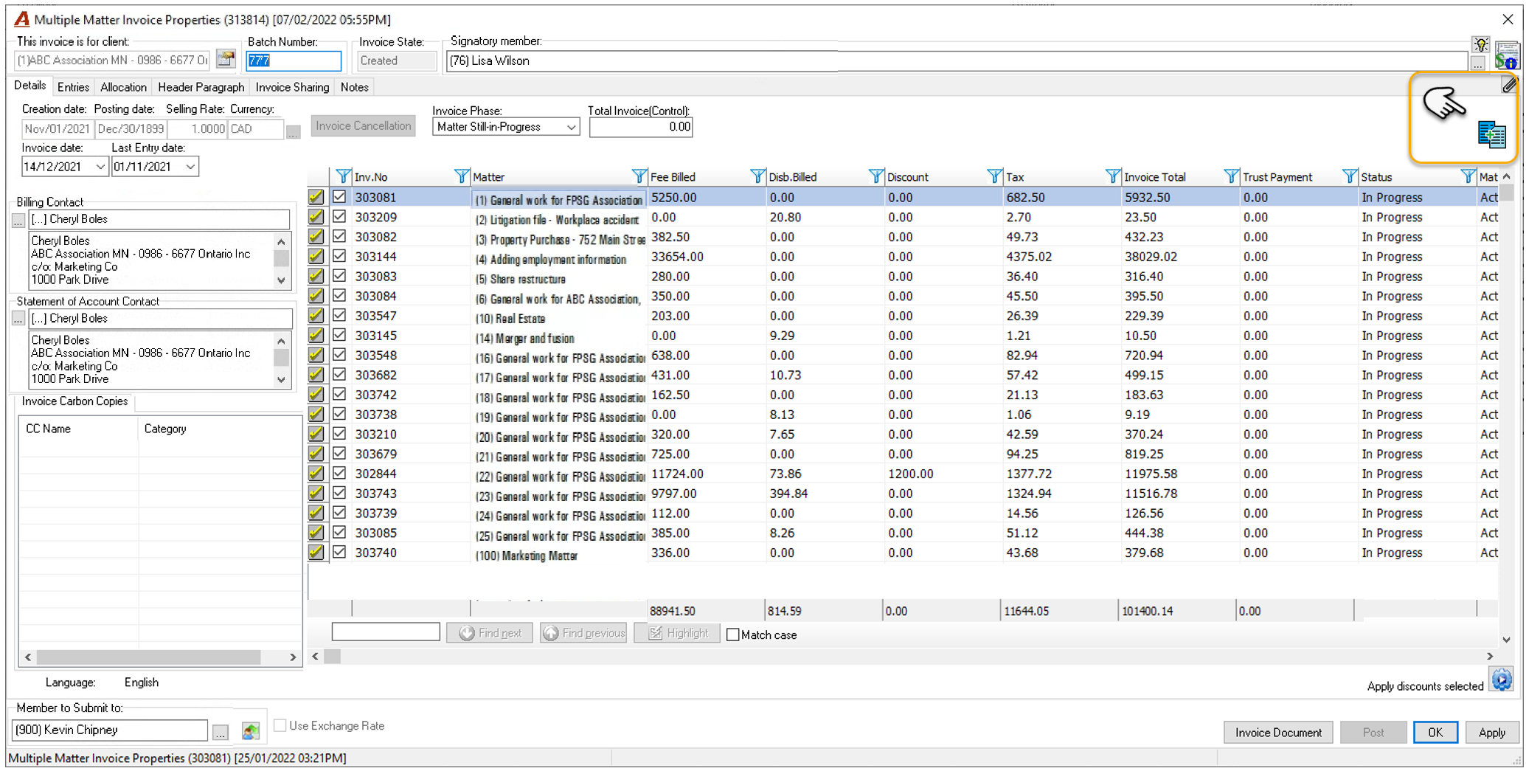Click the Apply discounts selected icon
1526x771 pixels.
tap(1502, 680)
